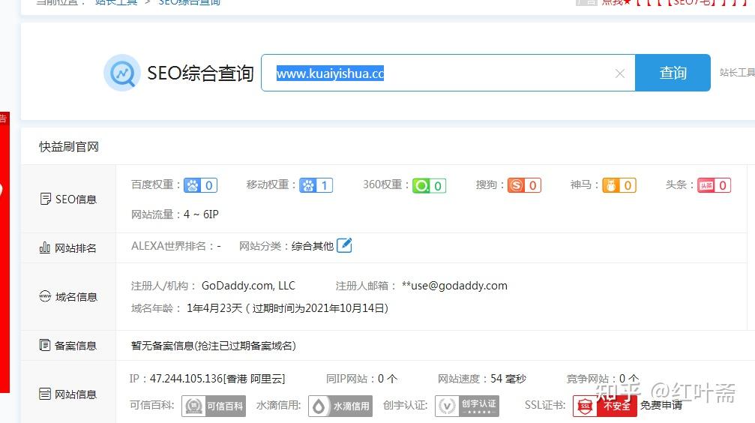Click the IP address 47.244.105.136
The image size is (755, 423).
click(x=187, y=379)
